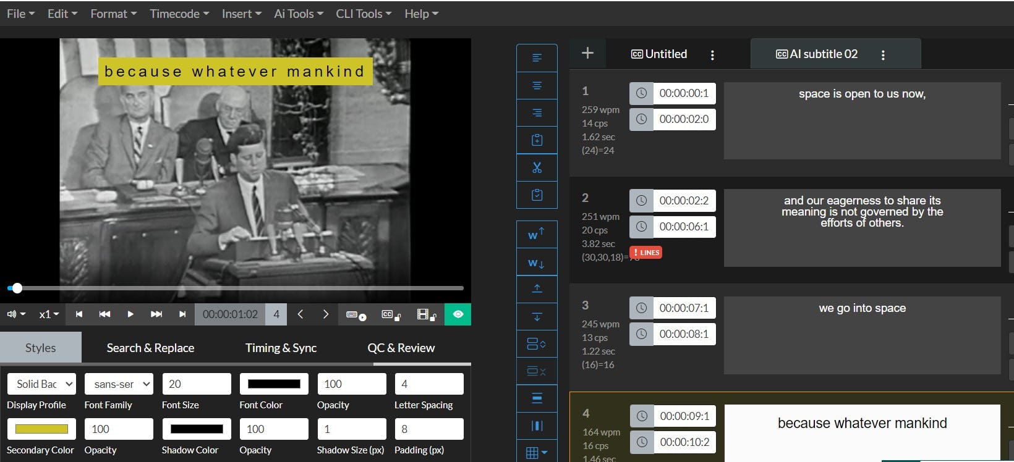Click the Padding (px) field

pyautogui.click(x=429, y=429)
